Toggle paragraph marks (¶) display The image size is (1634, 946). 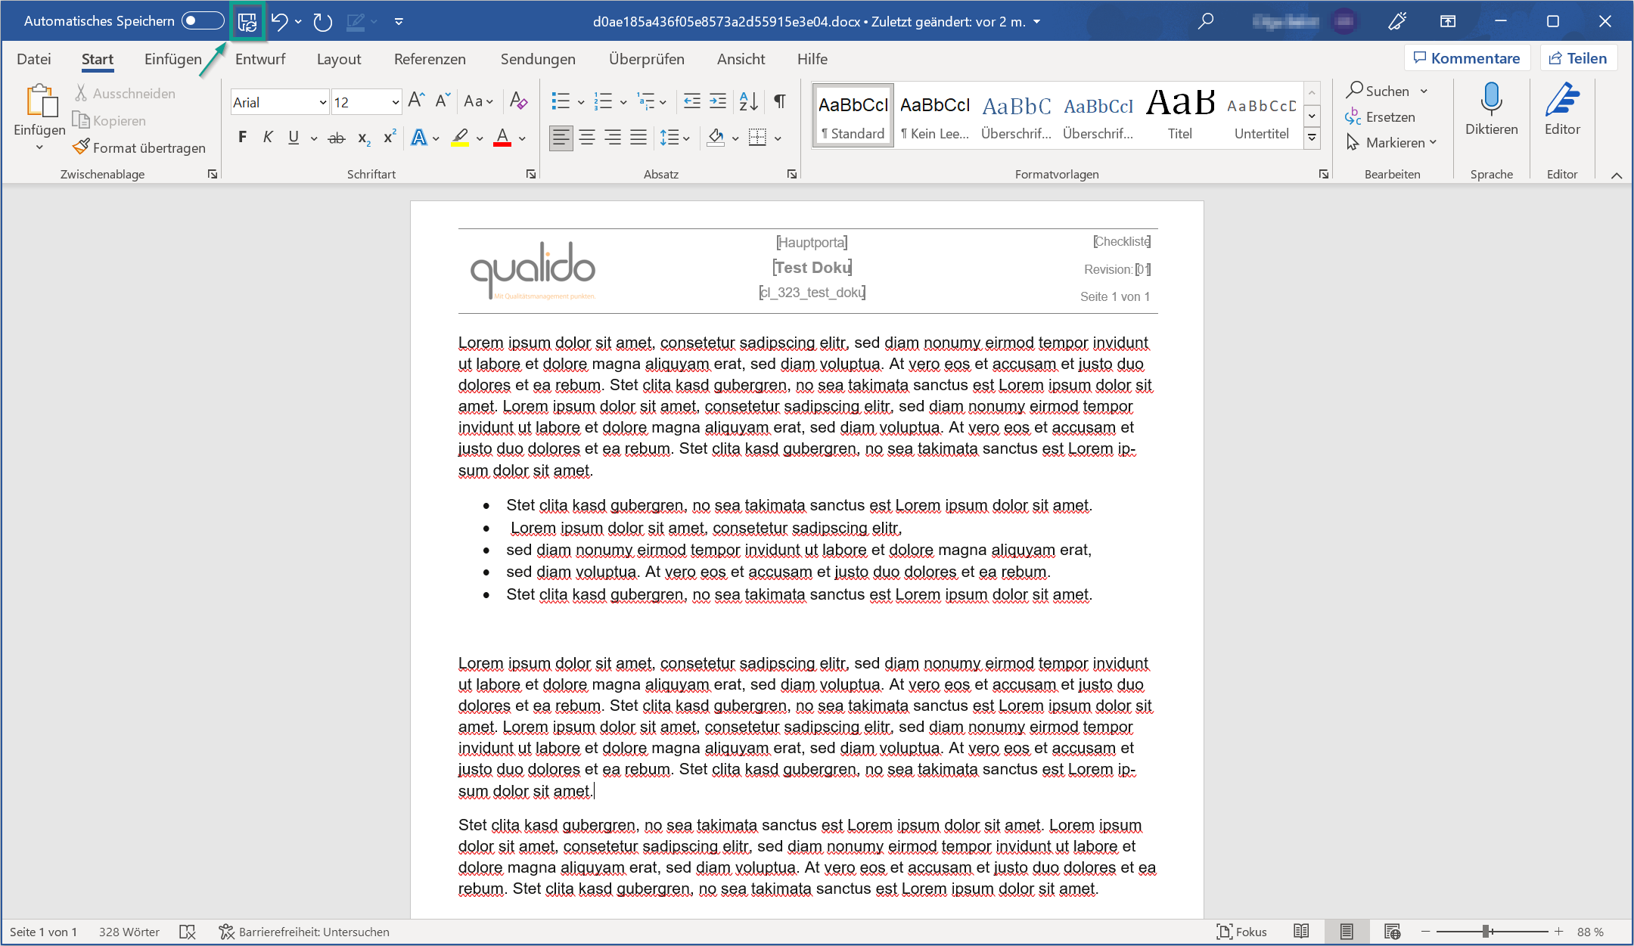780,101
